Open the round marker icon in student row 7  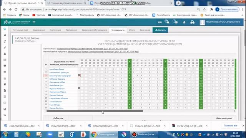pyautogui.click(x=79, y=88)
